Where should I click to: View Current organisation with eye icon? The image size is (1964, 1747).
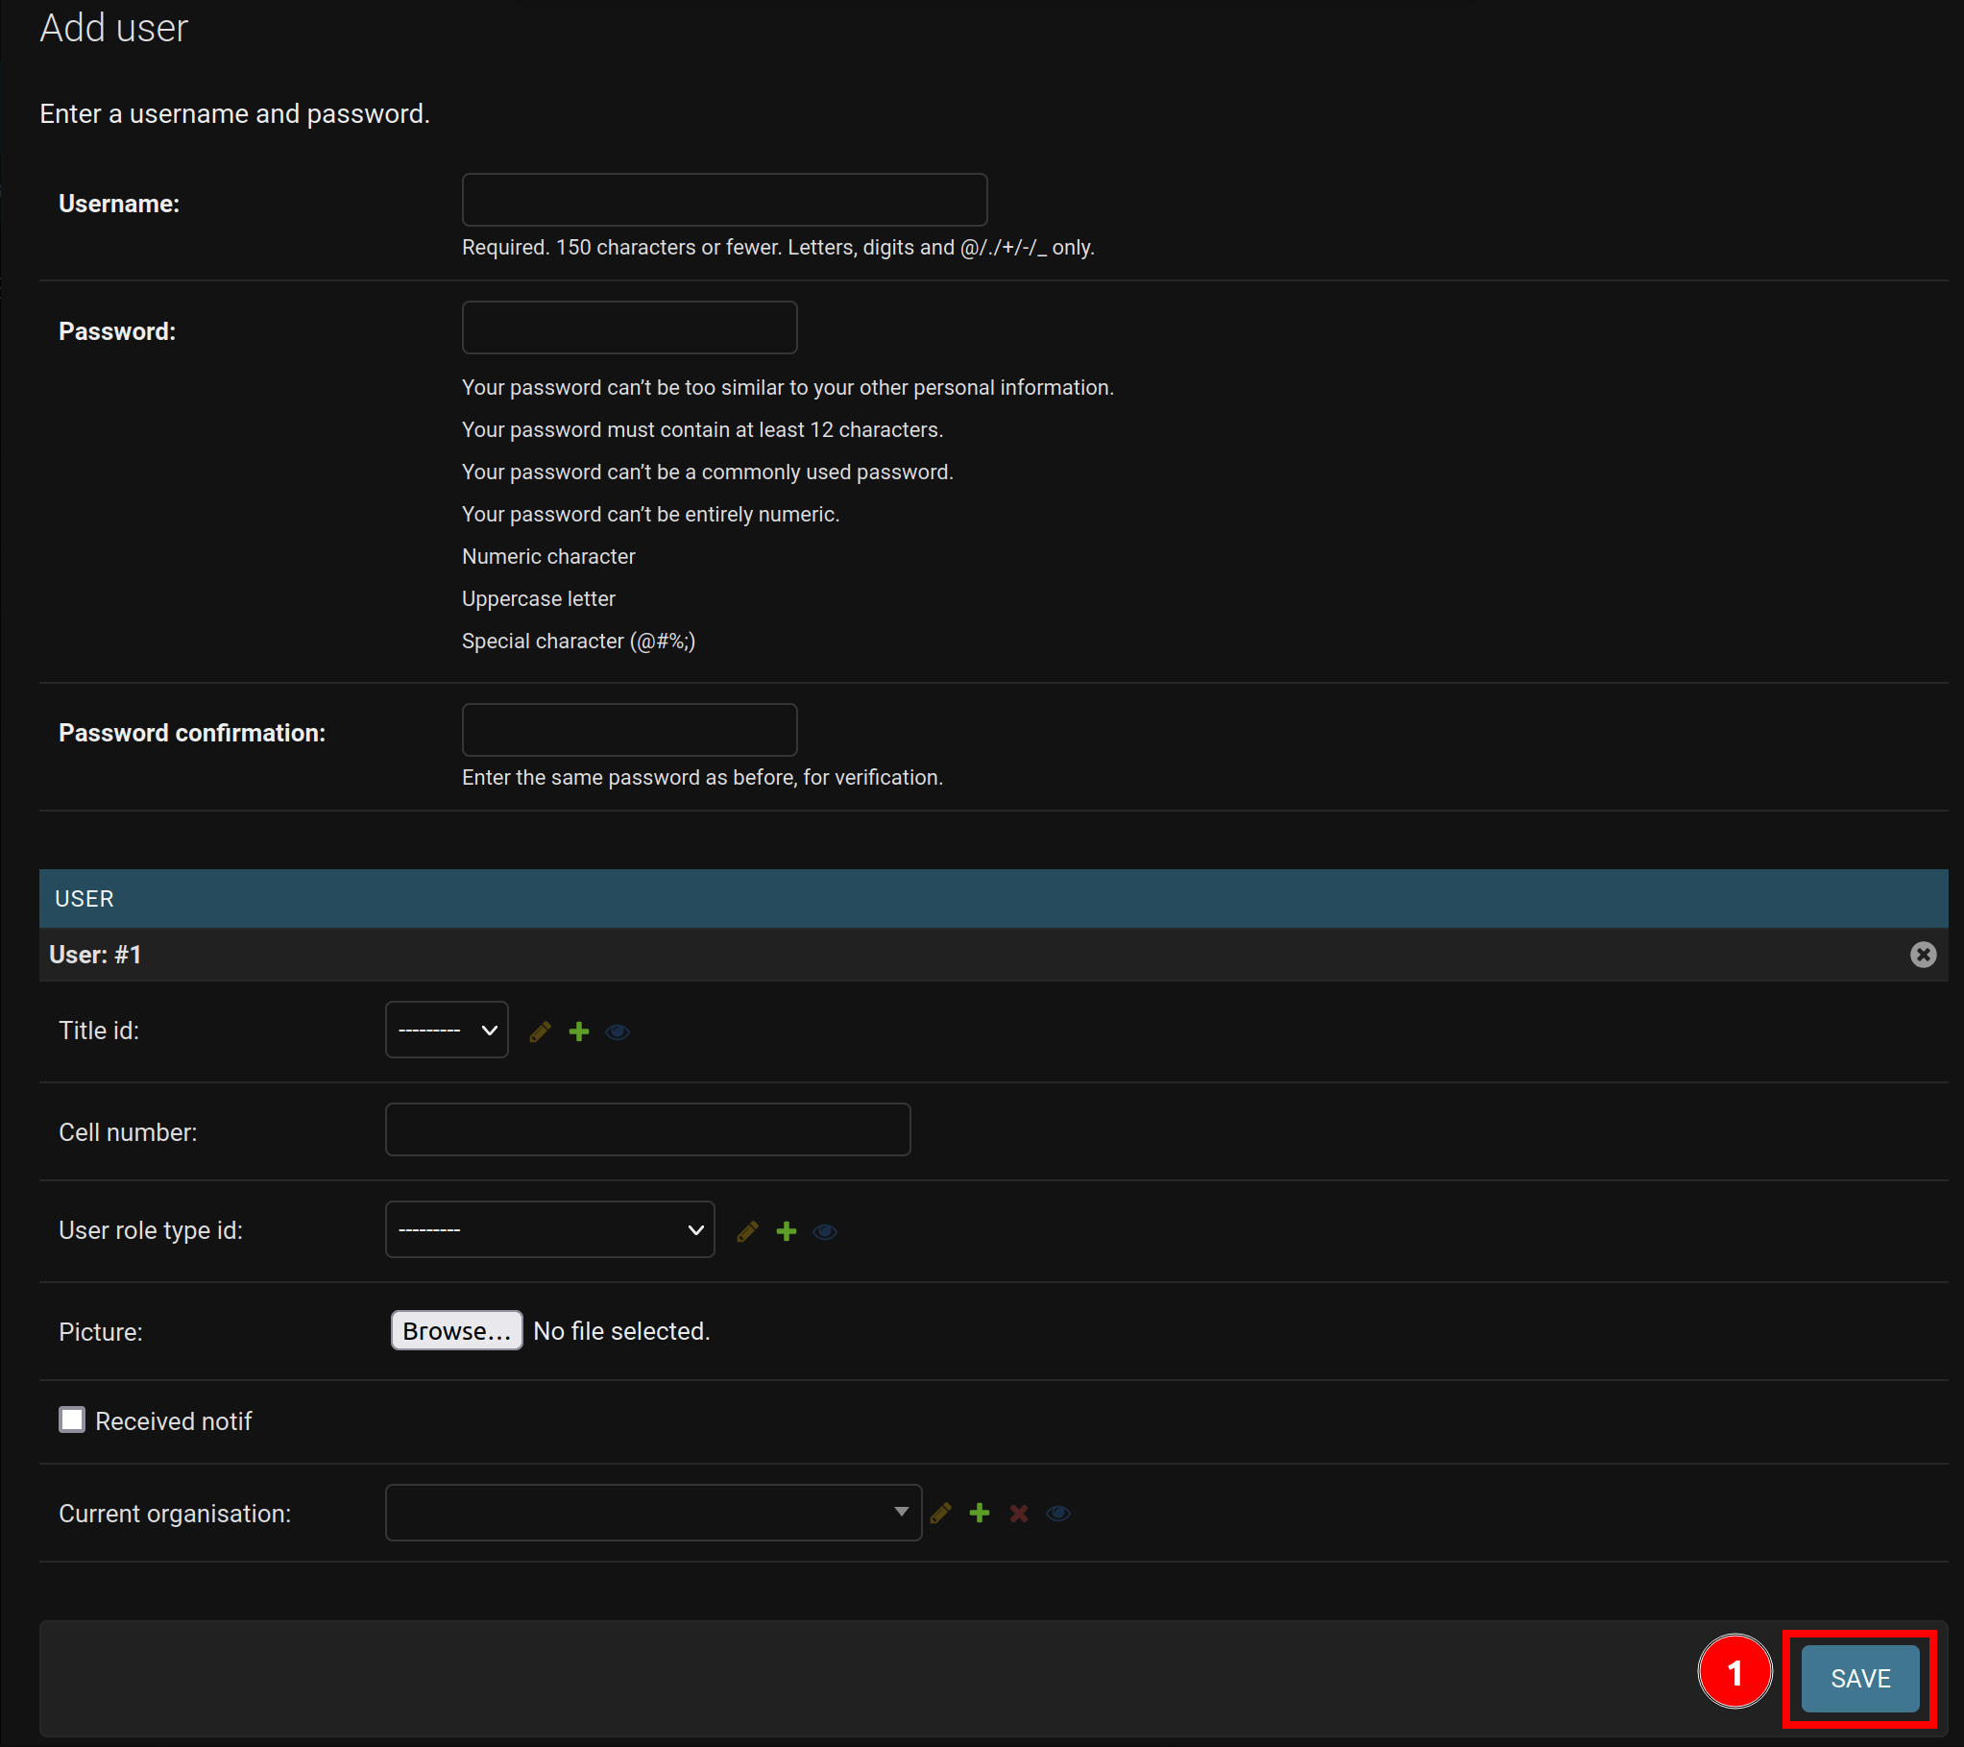tap(1058, 1513)
